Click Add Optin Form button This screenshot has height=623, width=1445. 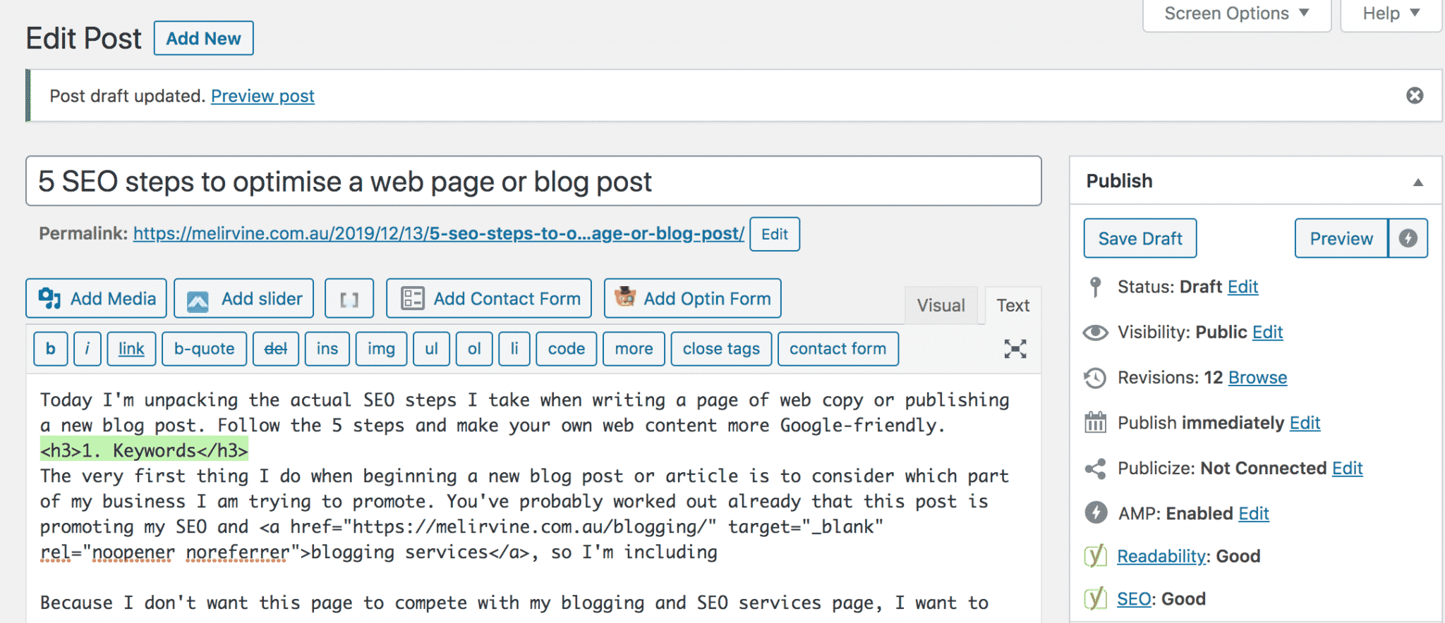click(692, 299)
